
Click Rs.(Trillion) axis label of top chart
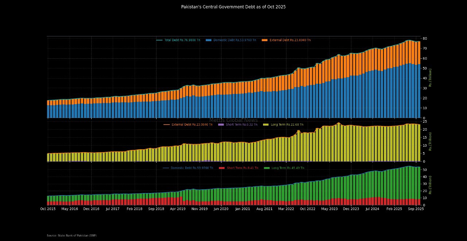[430, 78]
